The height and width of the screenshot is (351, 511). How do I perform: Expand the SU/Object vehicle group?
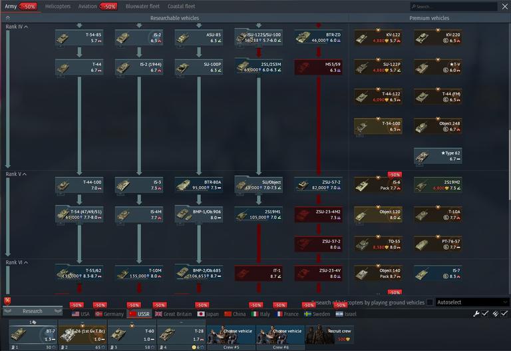point(258,185)
